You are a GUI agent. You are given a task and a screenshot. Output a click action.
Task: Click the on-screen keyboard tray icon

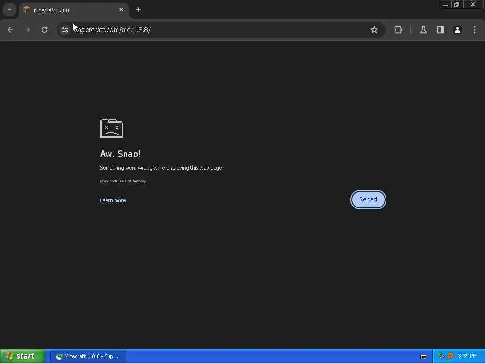(x=423, y=356)
